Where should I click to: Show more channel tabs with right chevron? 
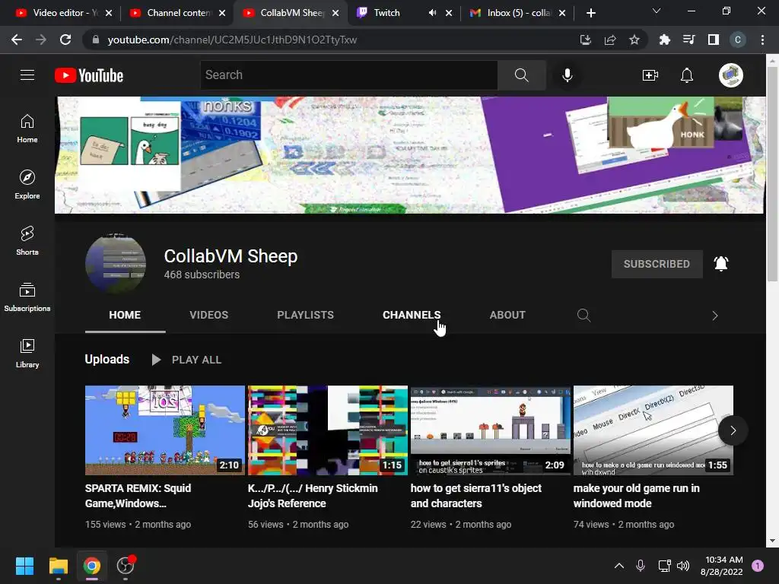pos(714,316)
